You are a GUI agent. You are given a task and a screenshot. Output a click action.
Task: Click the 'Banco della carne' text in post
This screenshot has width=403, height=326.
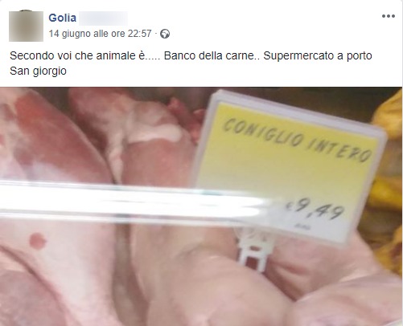(208, 55)
